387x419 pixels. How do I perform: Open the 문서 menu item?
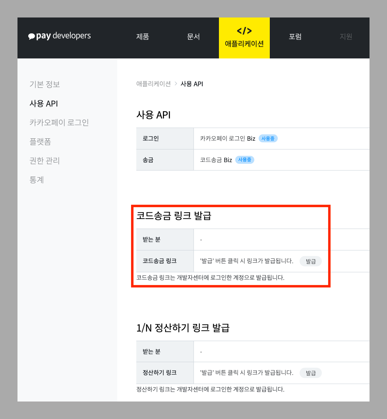click(193, 37)
